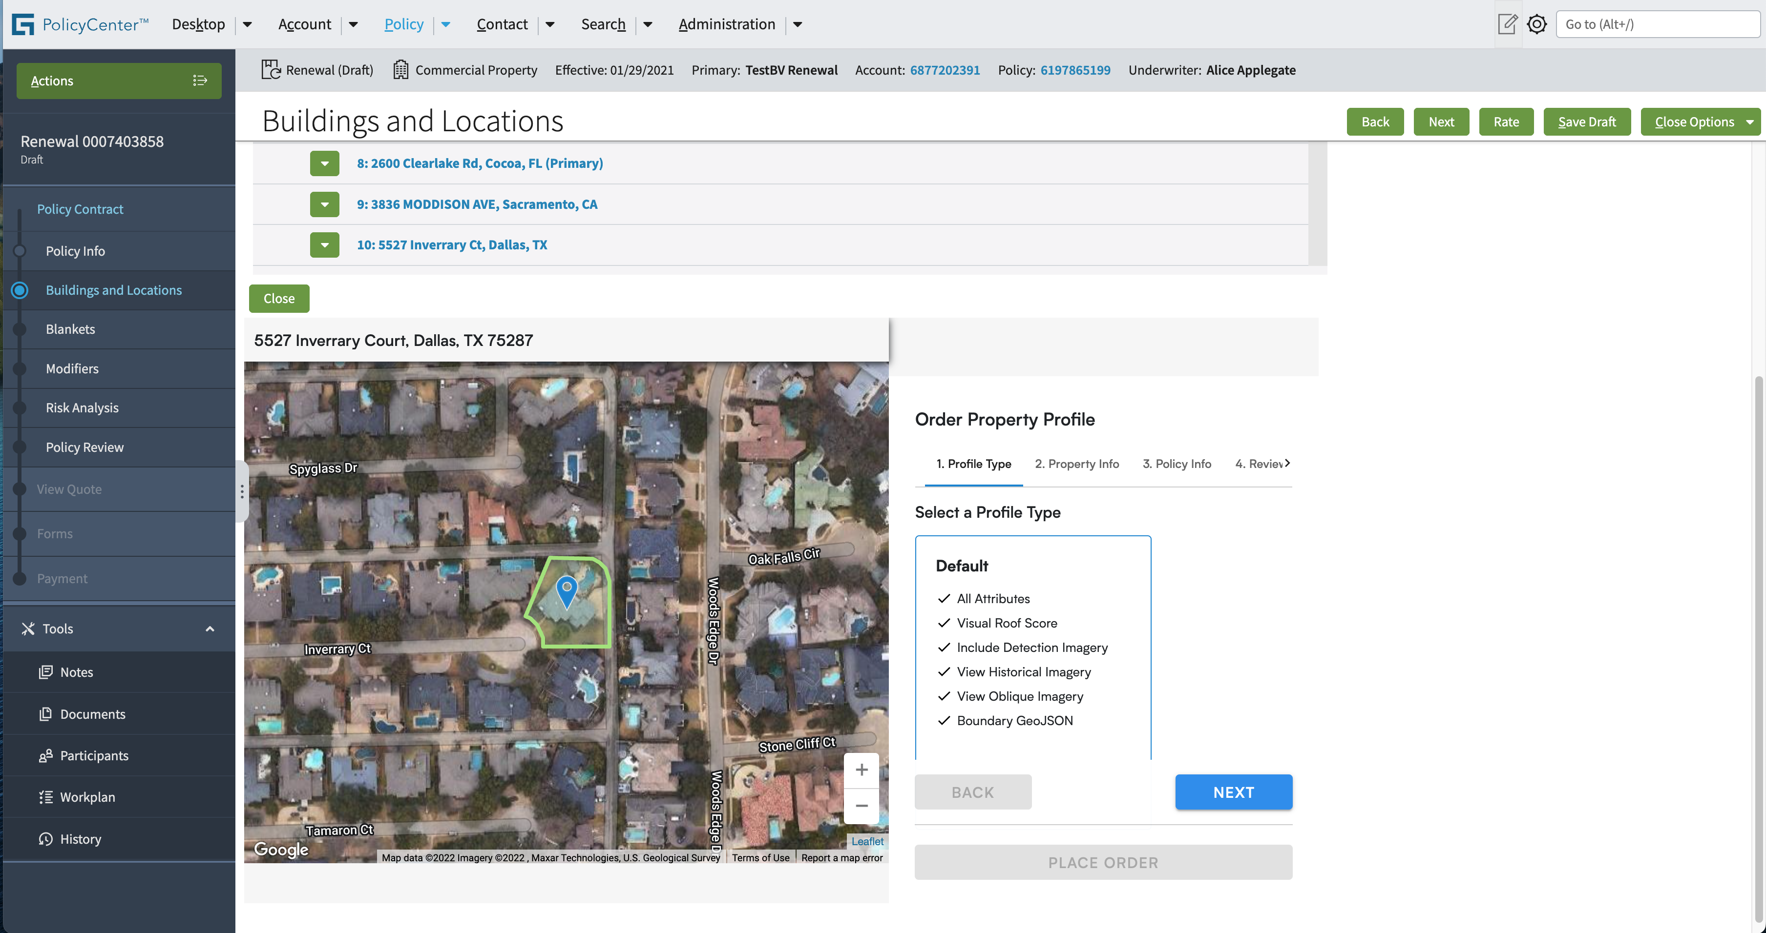Collapse the Tools section chevron
Screen dimensions: 1766x933
tap(210, 629)
